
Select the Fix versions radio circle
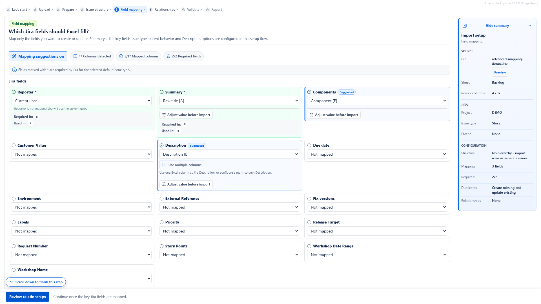(309, 198)
